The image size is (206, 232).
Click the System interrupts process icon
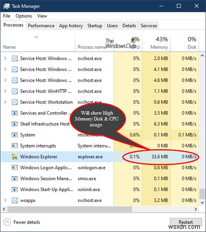coord(14,146)
